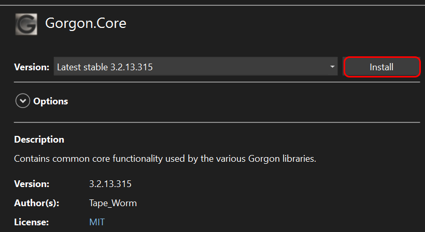
Task: Click the Author(s) field label
Action: [37, 203]
